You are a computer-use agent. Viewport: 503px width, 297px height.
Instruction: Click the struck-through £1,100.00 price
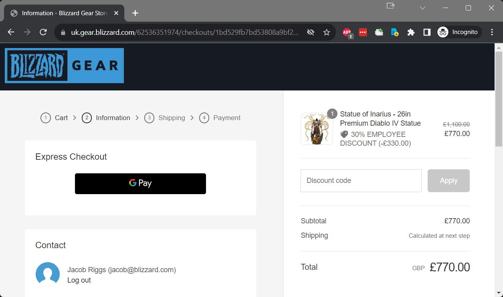tap(456, 124)
